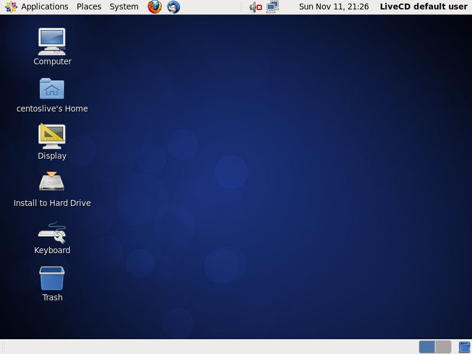472x354 pixels.
Task: Open the LiveCD default user menu
Action: click(424, 6)
